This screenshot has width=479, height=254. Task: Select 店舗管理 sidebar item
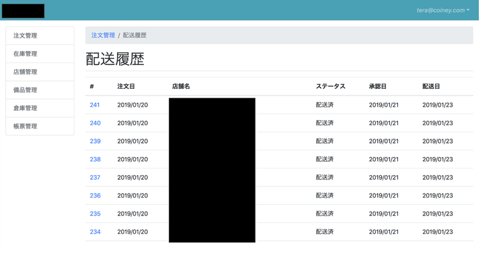tap(40, 72)
